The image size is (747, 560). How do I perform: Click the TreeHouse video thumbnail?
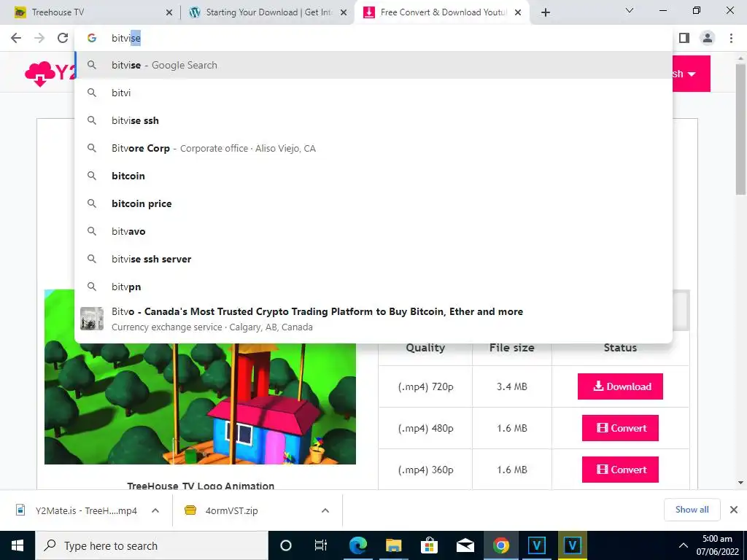(x=200, y=402)
